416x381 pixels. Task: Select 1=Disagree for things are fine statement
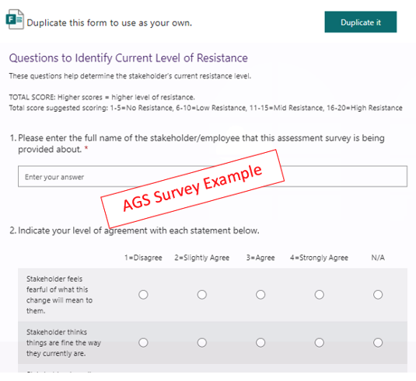(x=143, y=343)
